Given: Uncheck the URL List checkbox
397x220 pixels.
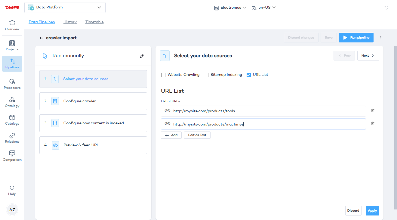Looking at the screenshot, I should coord(249,75).
